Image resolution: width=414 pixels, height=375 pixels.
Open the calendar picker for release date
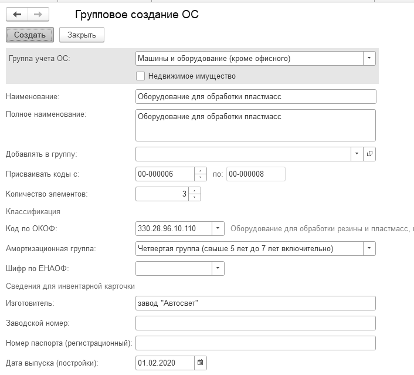click(x=201, y=363)
